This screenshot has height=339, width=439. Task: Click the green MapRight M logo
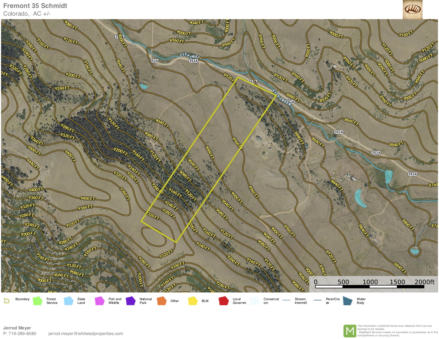(x=350, y=331)
